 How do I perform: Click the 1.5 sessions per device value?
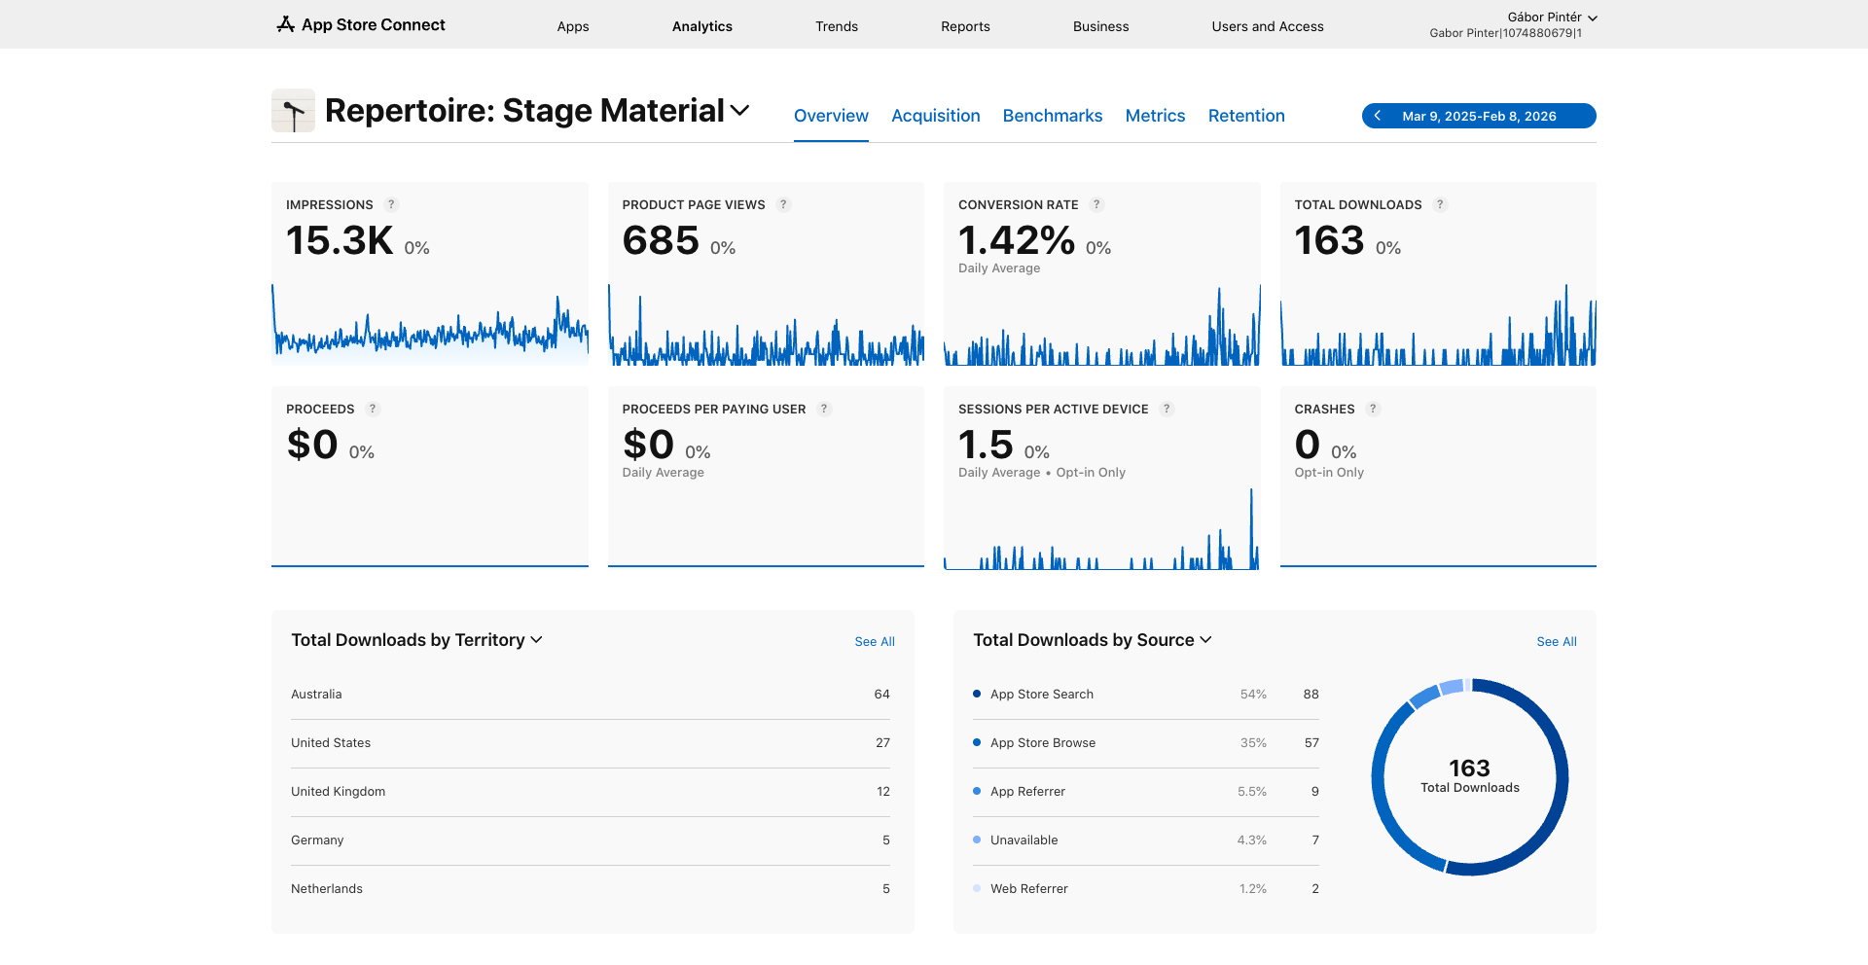986,445
